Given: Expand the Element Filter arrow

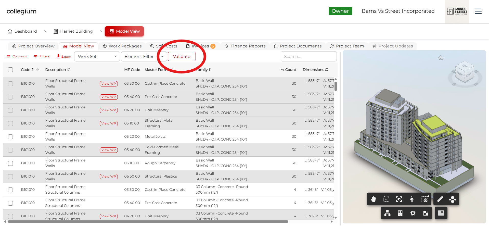Looking at the screenshot, I should (162, 56).
